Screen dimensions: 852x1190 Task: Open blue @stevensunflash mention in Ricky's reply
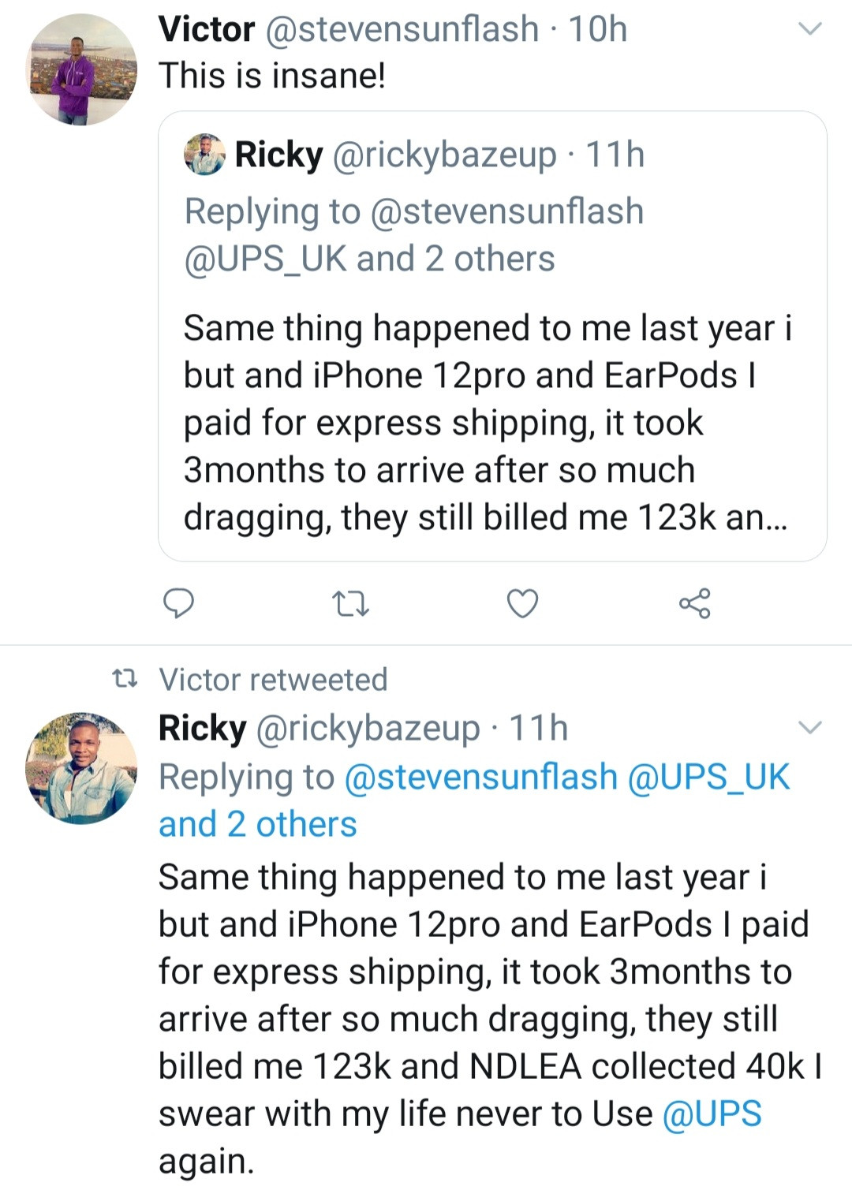[480, 778]
